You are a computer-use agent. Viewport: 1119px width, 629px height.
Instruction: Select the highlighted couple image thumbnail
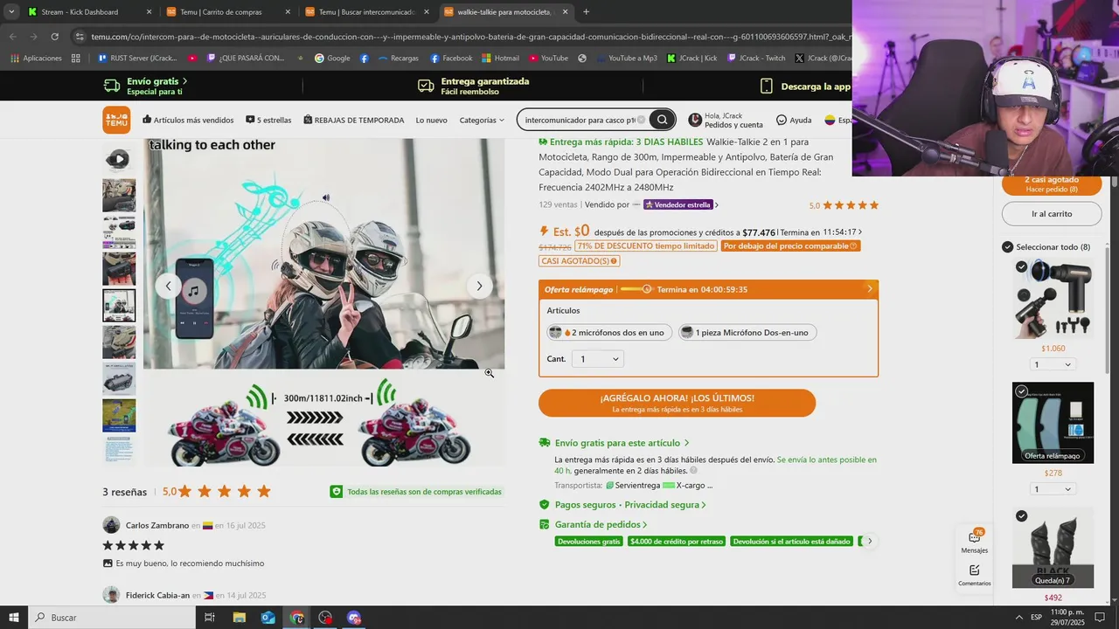pos(119,306)
